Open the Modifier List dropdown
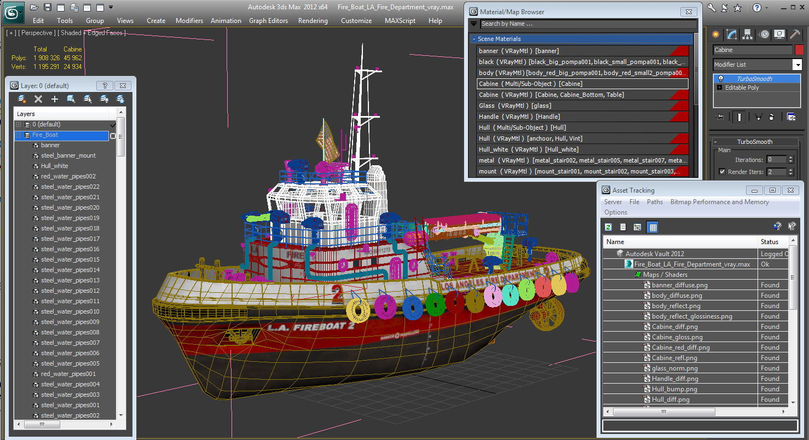 (x=797, y=65)
